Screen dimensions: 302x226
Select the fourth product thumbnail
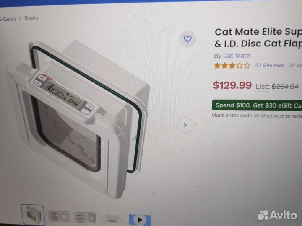point(112,219)
